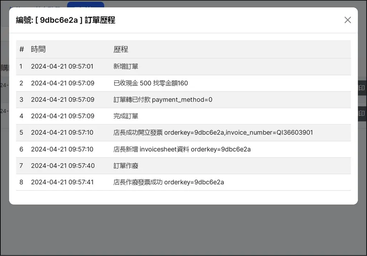Viewport: 367px width, 256px height.
Task: Click row number 8 in the # column
Action: [x=21, y=182]
